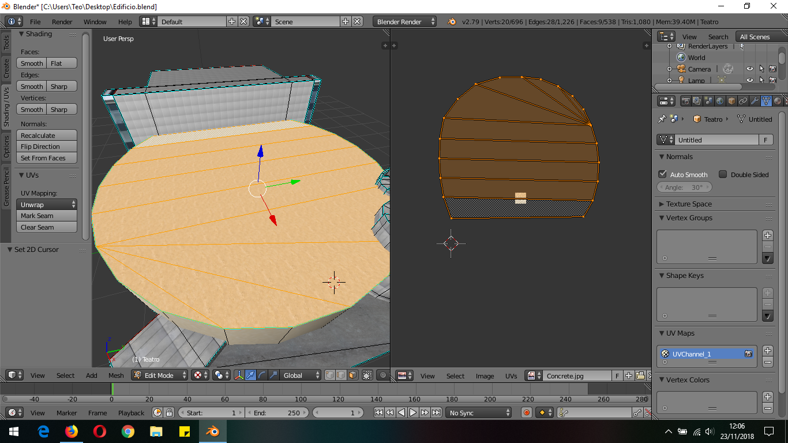Toggle limit selection to visible icon
The width and height of the screenshot is (788, 443).
click(367, 376)
